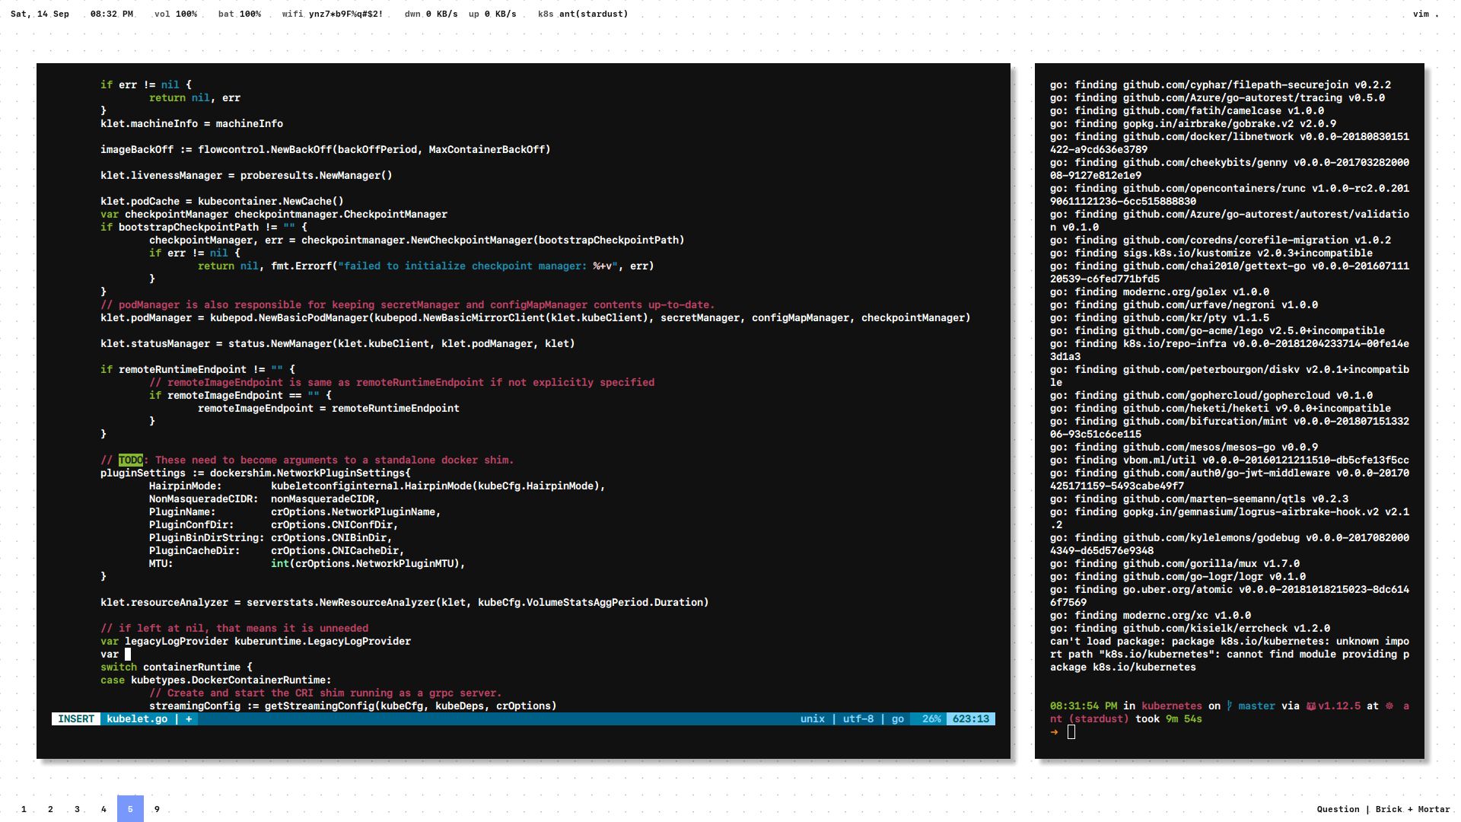Click the 26% file position indicator
Screen dimensions: 1461x822
[x=931, y=718]
